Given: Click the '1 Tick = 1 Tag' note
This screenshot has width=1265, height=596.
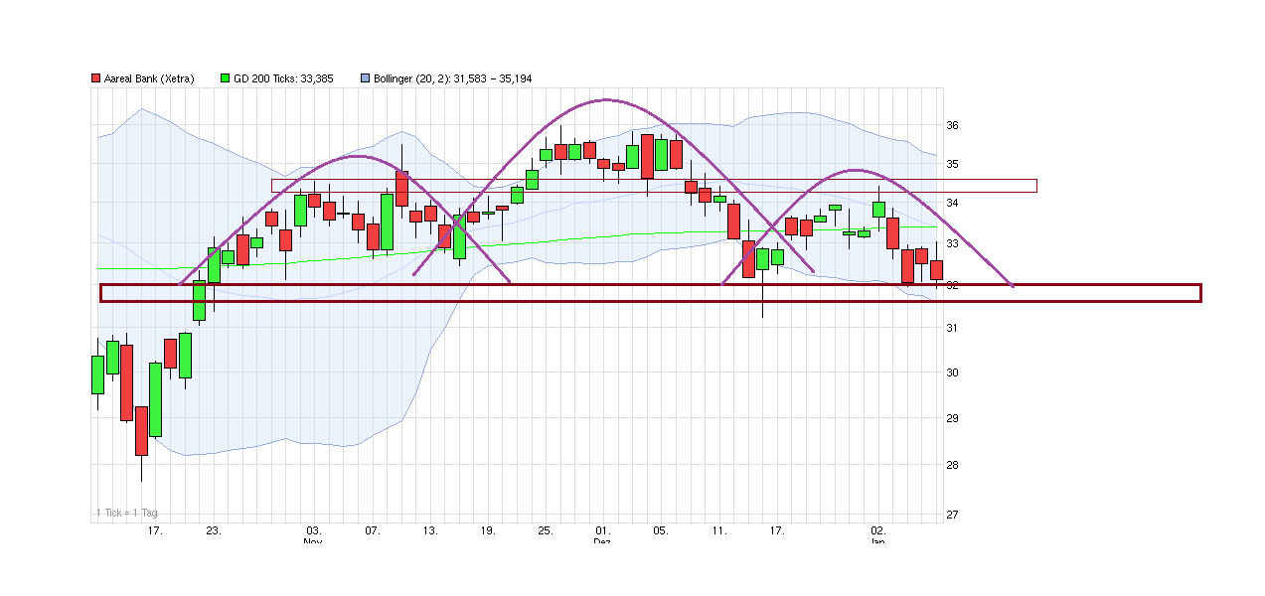Looking at the screenshot, I should 126,513.
